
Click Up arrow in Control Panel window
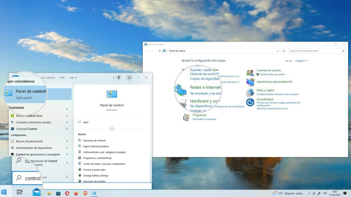tap(160, 51)
